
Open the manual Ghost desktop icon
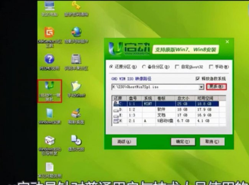click(76, 89)
